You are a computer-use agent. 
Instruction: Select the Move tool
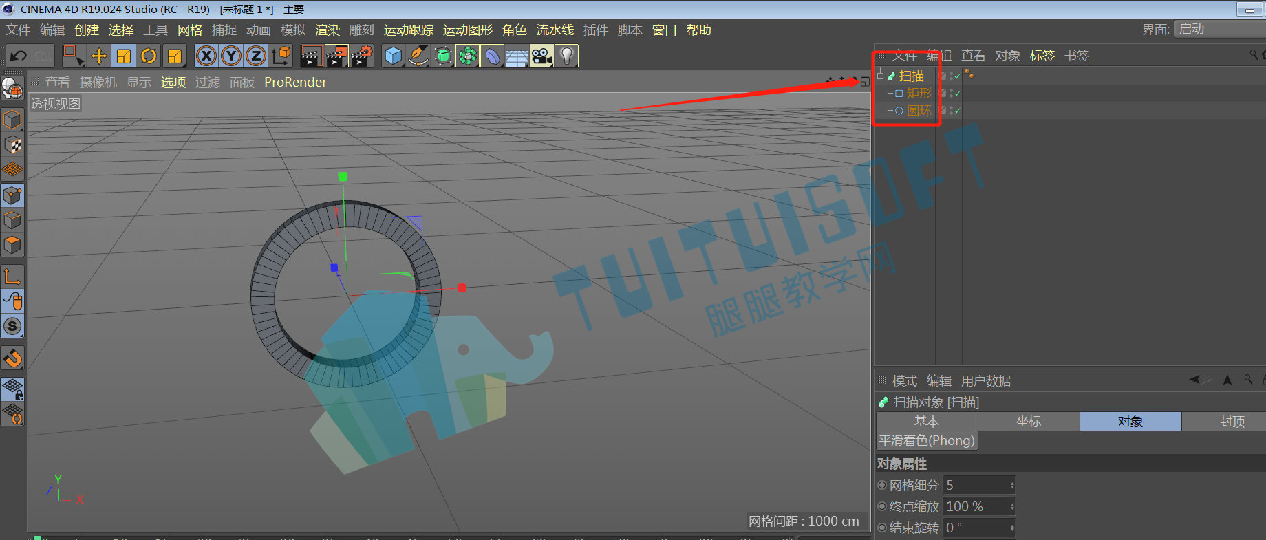99,56
